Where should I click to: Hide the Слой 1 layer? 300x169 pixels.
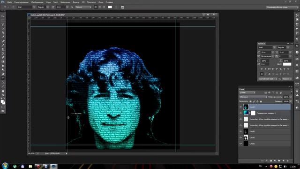pyautogui.click(x=240, y=138)
